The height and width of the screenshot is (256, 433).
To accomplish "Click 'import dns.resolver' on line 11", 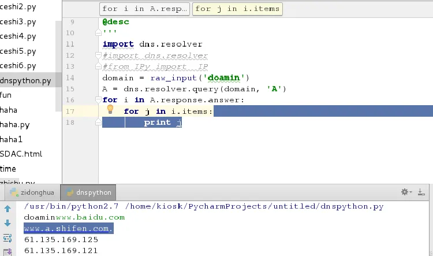I will click(152, 44).
